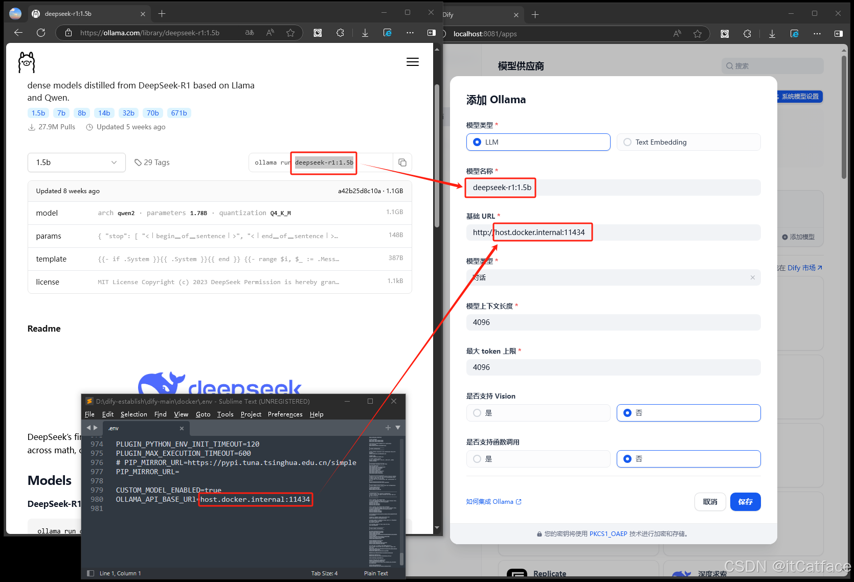Viewport: 854px width, 582px height.
Task: Open browser more menu in Ollama window
Action: coord(410,33)
